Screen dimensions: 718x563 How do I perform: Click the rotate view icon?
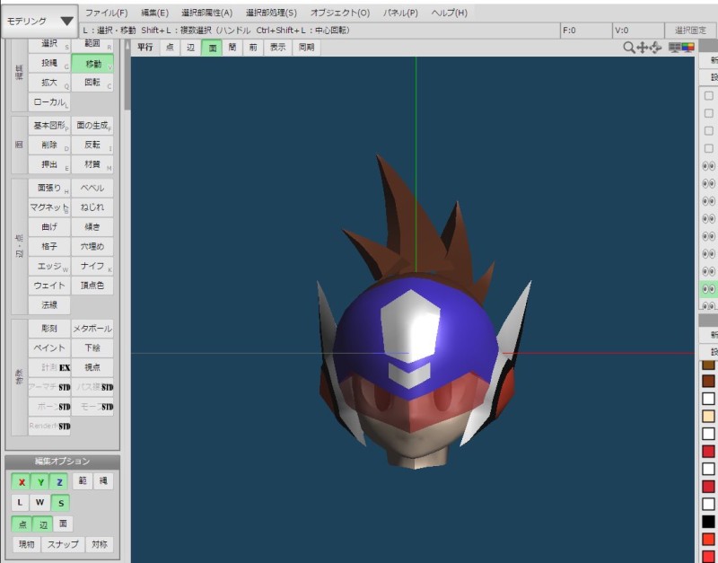click(656, 47)
